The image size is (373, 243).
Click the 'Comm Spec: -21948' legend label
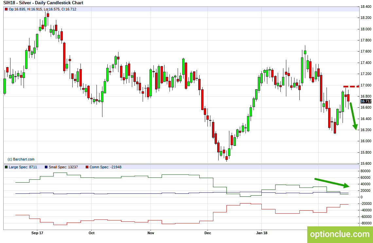click(105, 167)
